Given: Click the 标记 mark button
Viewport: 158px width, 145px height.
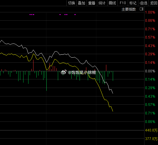Looking at the screenshot, I should click(133, 3).
